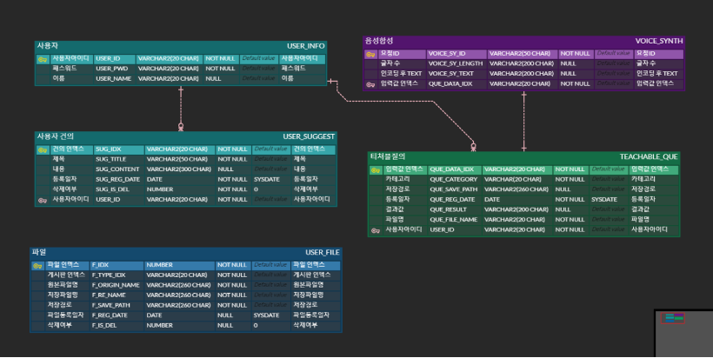713x358 pixels.
Task: Click the foreign key icon in TEACHABLE_QUE's USER_ID row
Action: click(x=376, y=230)
